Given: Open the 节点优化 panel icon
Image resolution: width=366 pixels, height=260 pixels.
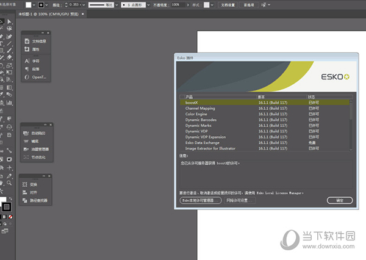Looking at the screenshot, I should [26, 157].
